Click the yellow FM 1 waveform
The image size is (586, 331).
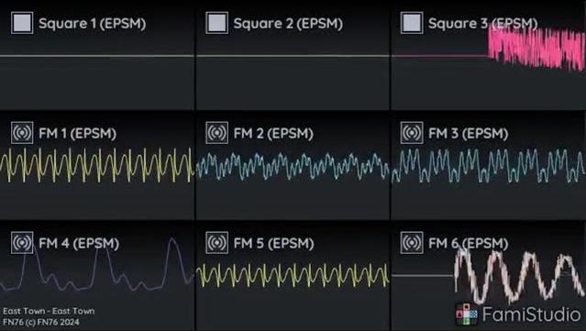click(x=97, y=165)
